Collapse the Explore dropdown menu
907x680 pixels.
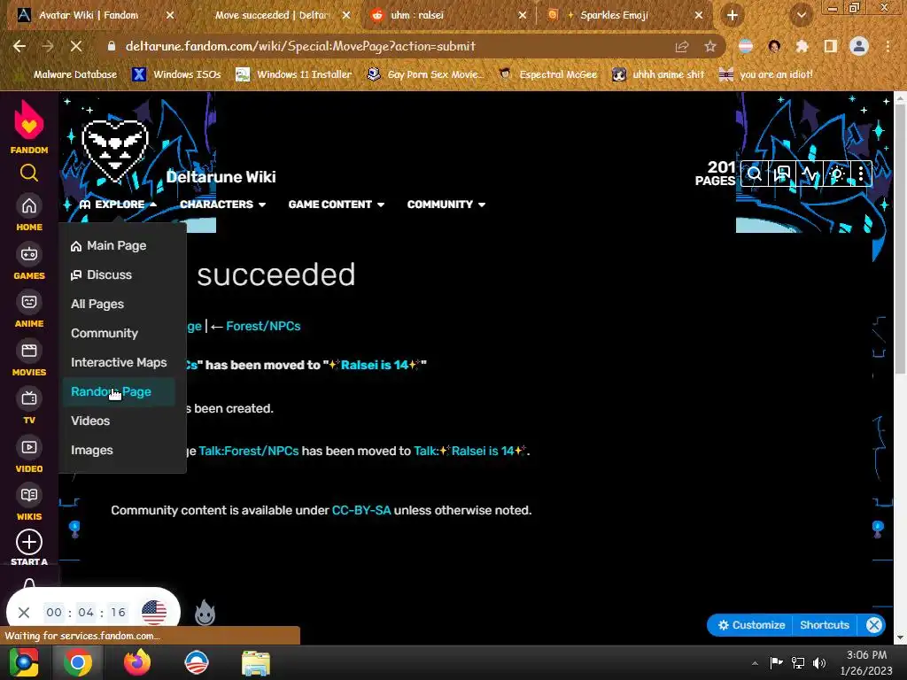tap(118, 205)
